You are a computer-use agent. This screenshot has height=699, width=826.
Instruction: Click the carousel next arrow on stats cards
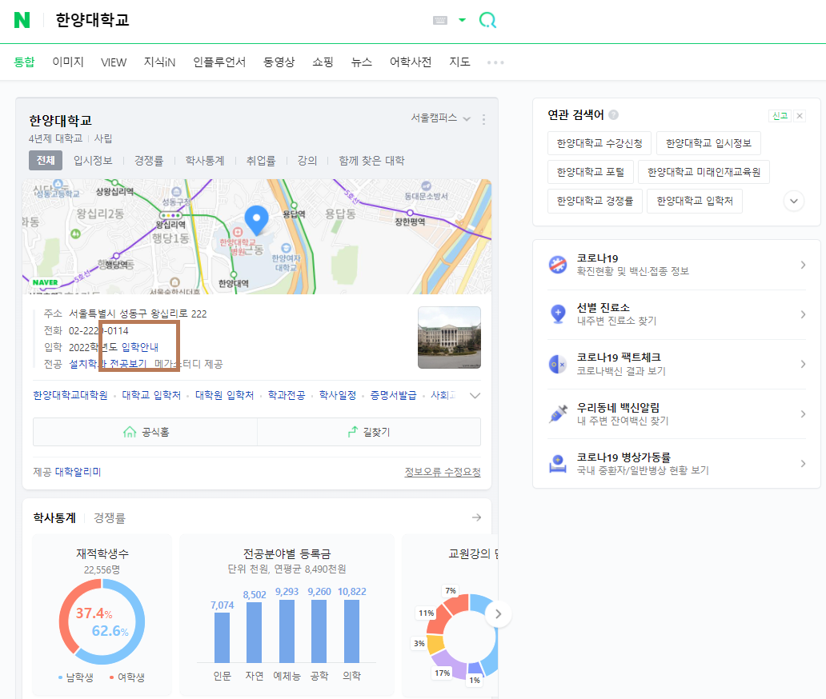click(498, 613)
